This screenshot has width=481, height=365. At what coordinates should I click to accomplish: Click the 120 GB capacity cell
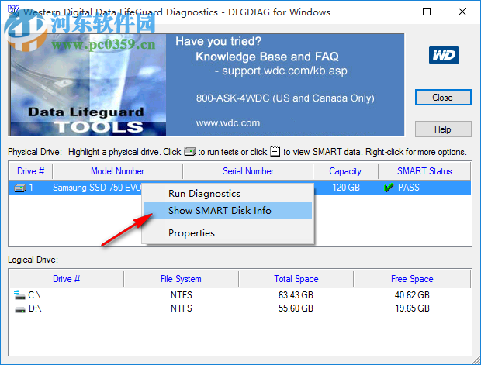tap(346, 188)
